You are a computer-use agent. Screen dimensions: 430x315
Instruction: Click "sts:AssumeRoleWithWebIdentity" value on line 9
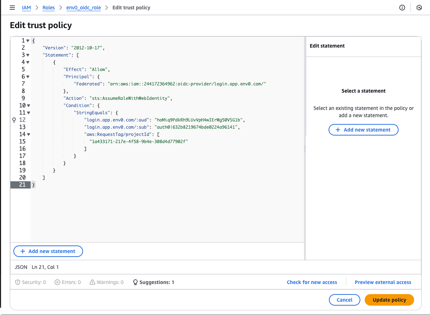coord(130,98)
